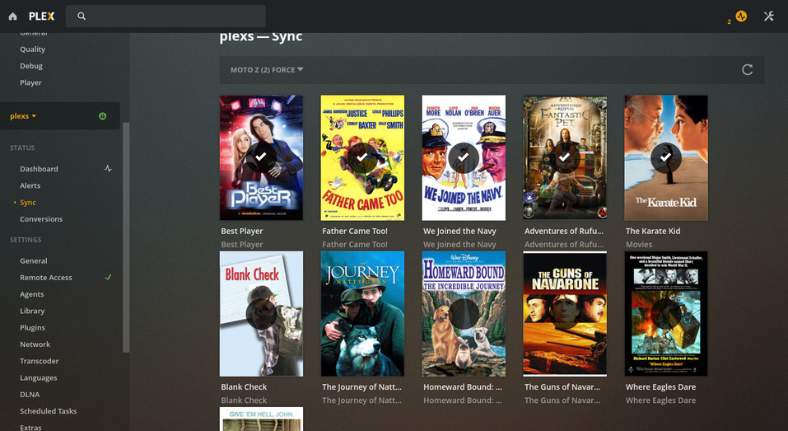Click the checkmark badge on The Karate Kid
This screenshot has height=431, width=788.
[x=665, y=157]
